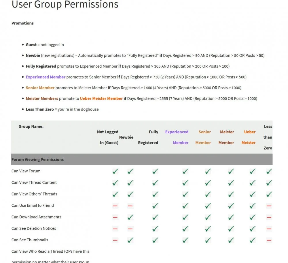This screenshot has width=288, height=263.
Task: Click the Promotions heading
Action: 22,23
